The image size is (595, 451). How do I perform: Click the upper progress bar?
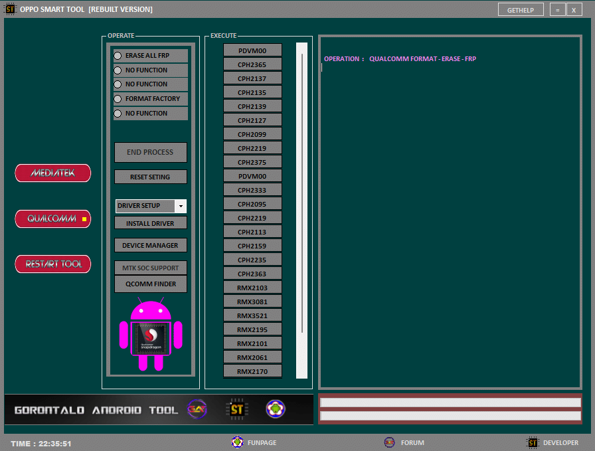click(451, 403)
